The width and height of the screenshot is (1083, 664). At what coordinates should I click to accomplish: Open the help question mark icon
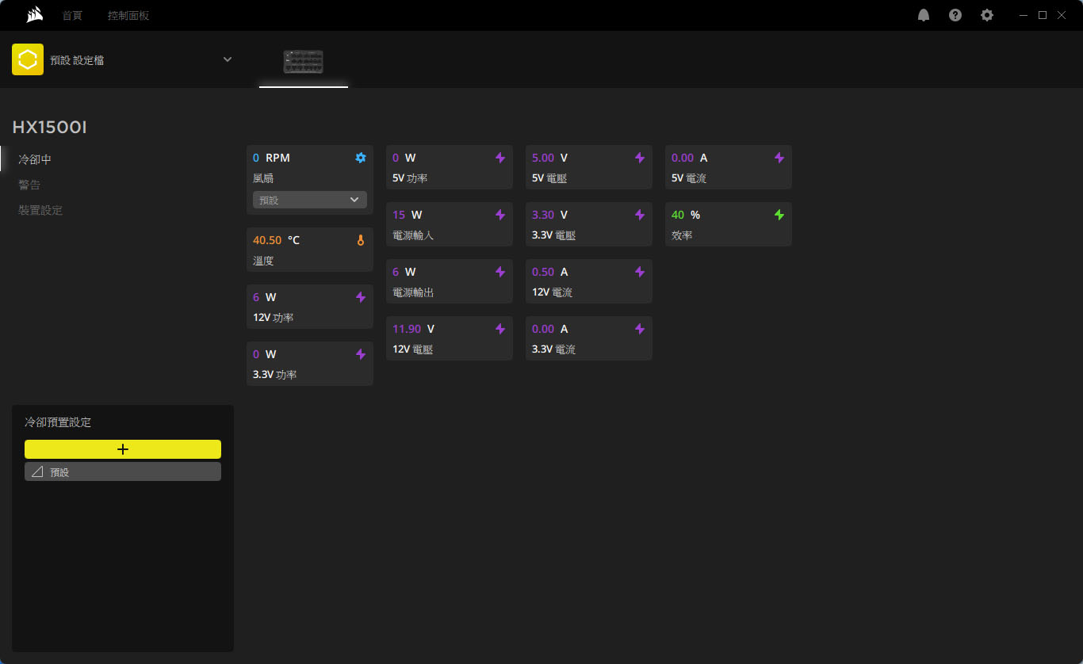955,15
